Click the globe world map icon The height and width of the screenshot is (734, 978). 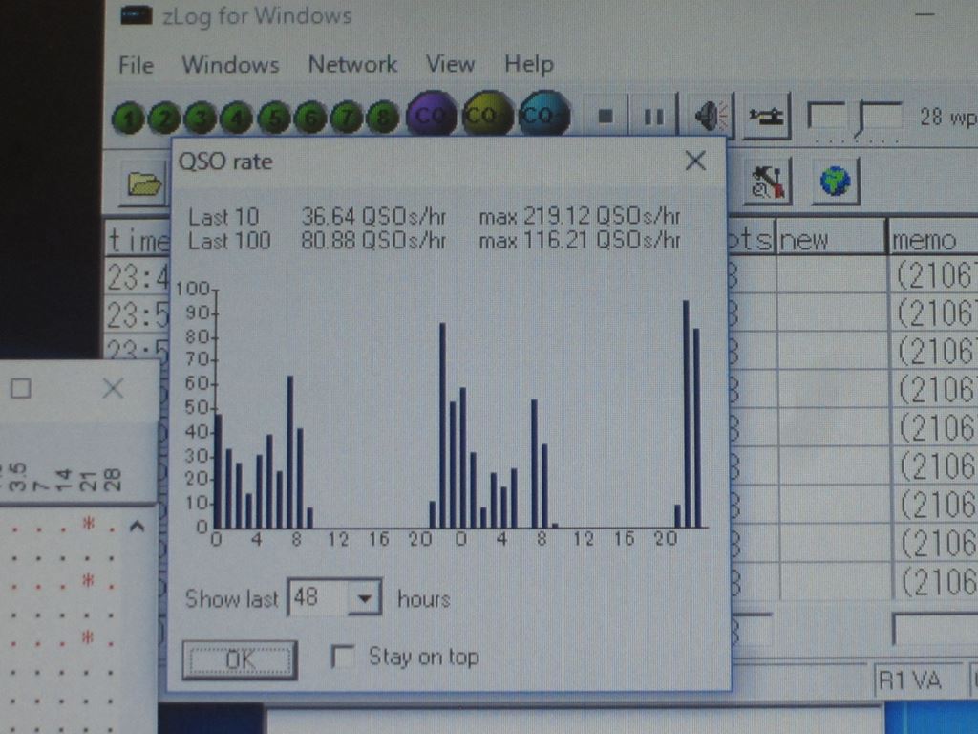tap(835, 182)
